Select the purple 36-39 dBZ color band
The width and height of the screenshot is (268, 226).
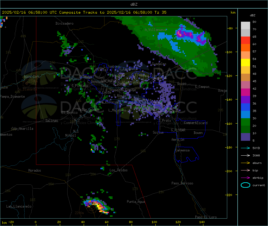(245, 100)
